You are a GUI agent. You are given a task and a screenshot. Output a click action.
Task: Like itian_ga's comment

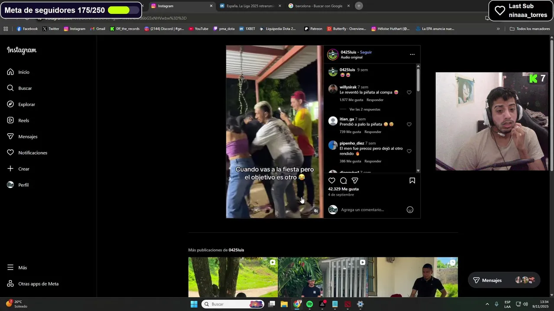tap(409, 124)
